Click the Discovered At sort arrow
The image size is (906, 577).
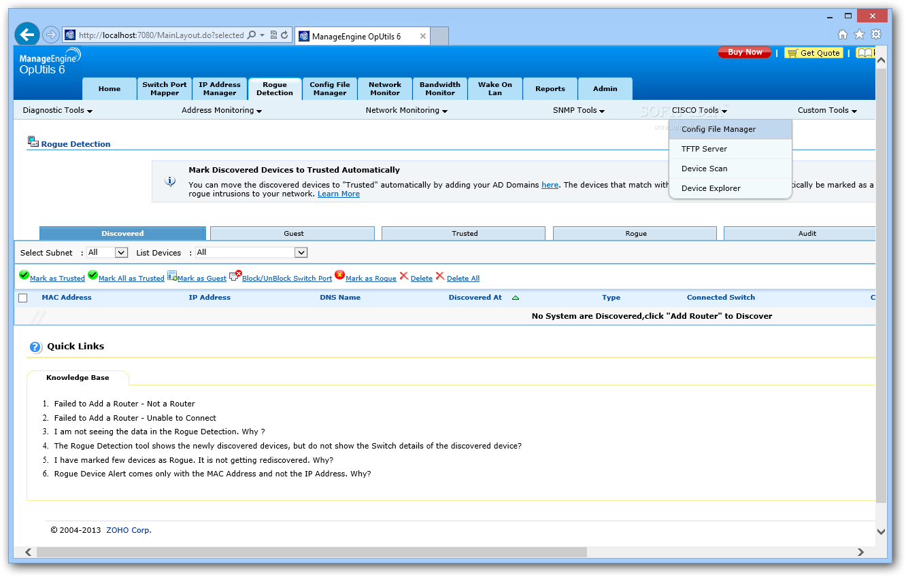516,298
